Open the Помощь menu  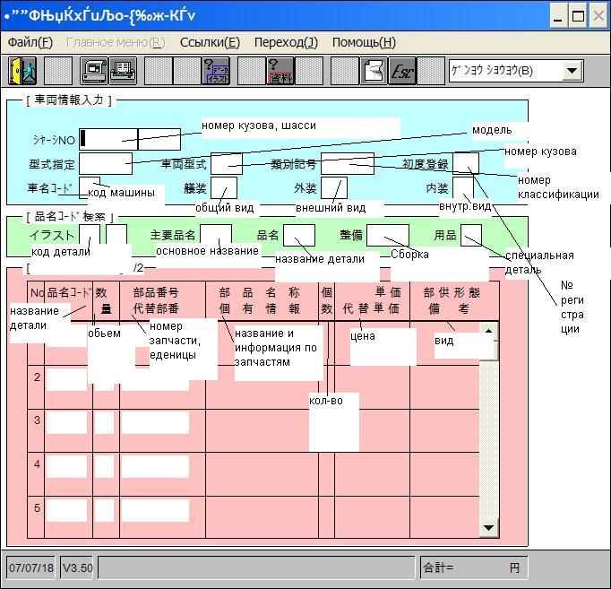point(364,42)
